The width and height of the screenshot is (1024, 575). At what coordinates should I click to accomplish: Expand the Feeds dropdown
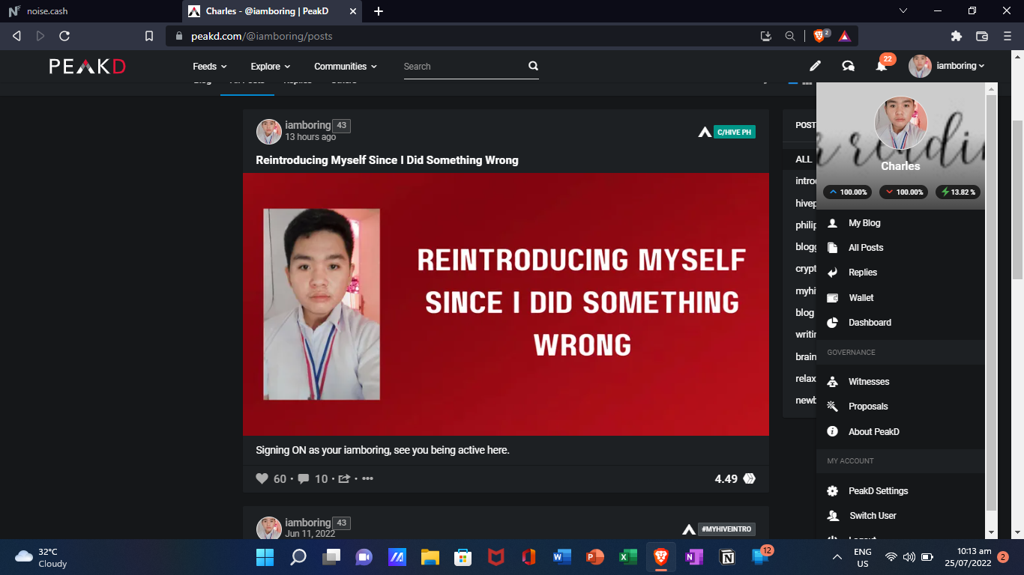210,67
